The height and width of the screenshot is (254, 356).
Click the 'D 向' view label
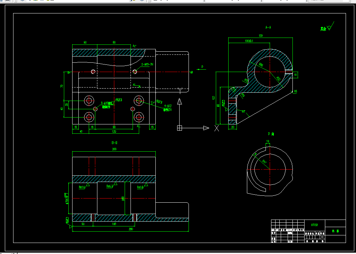click(x=271, y=134)
